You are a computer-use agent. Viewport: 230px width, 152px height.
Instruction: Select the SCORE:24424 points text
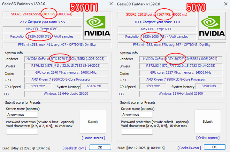26,14
